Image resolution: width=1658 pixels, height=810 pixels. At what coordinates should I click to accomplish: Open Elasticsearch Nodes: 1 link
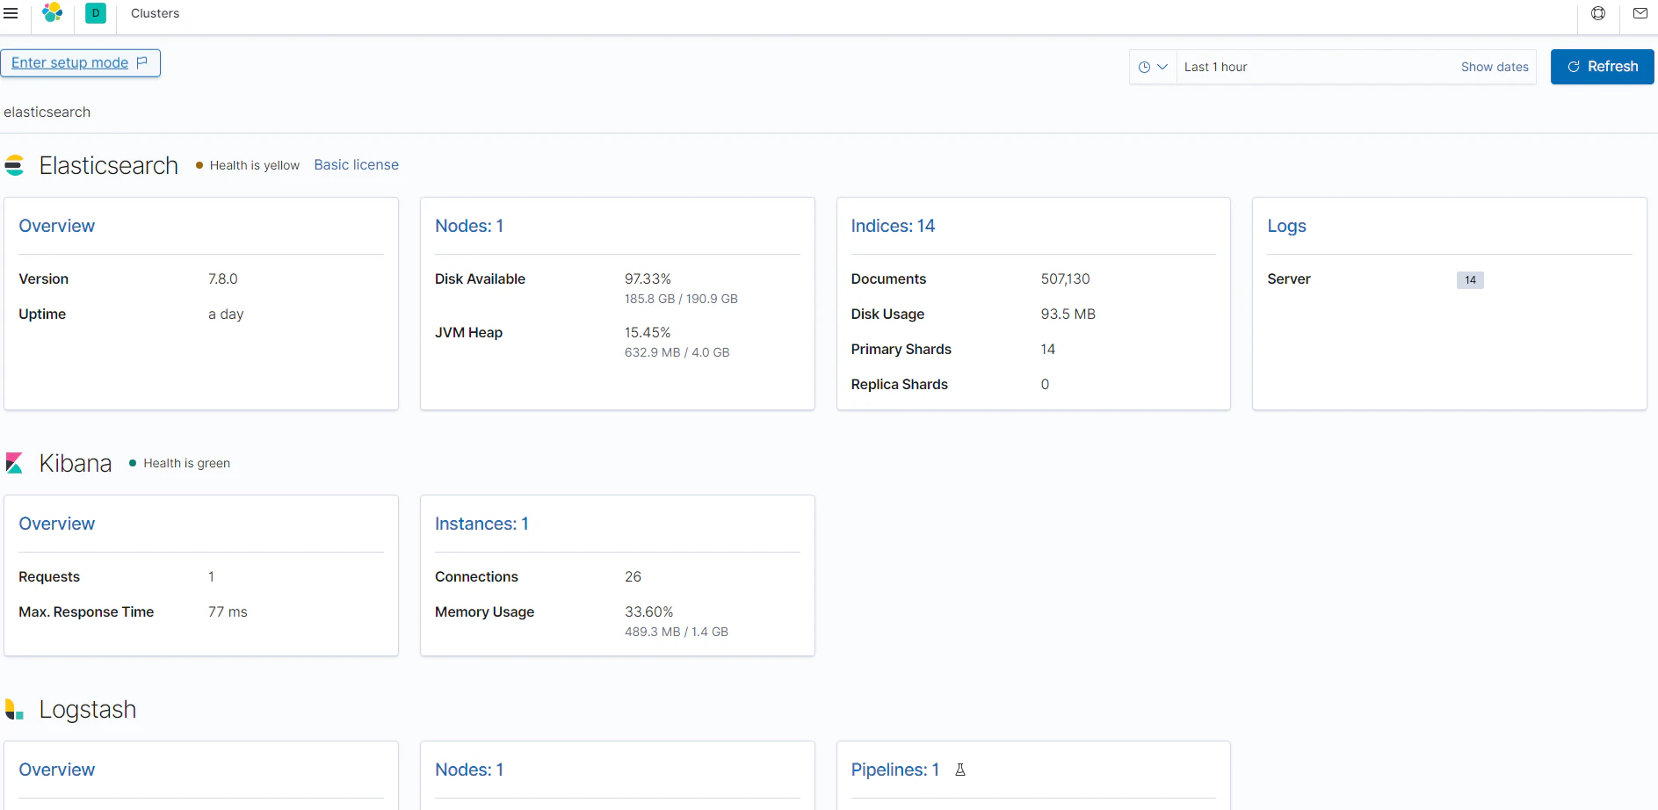pyautogui.click(x=469, y=226)
